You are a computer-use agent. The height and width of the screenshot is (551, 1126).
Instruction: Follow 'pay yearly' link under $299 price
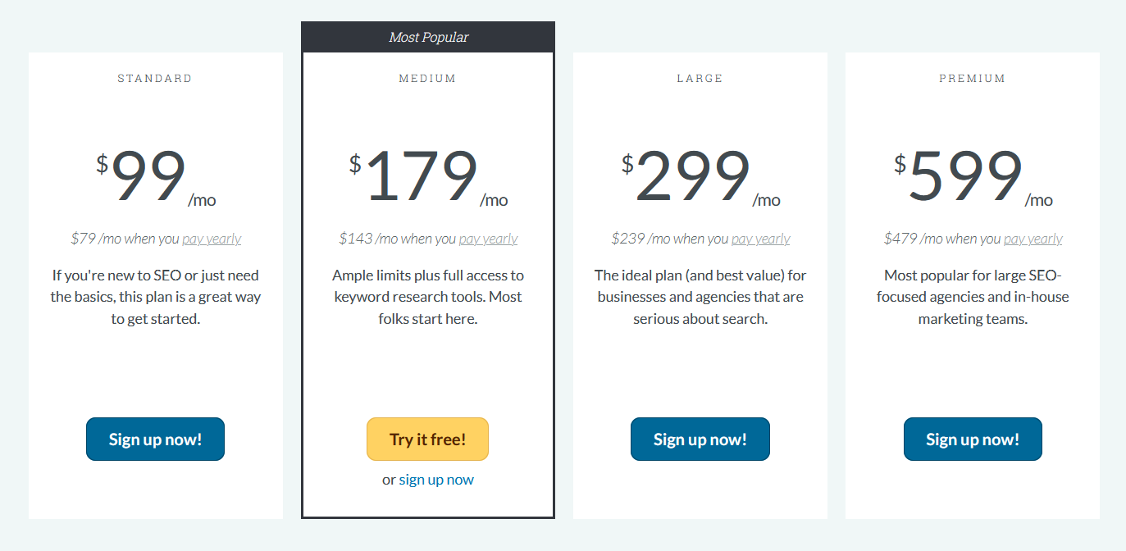coord(760,239)
